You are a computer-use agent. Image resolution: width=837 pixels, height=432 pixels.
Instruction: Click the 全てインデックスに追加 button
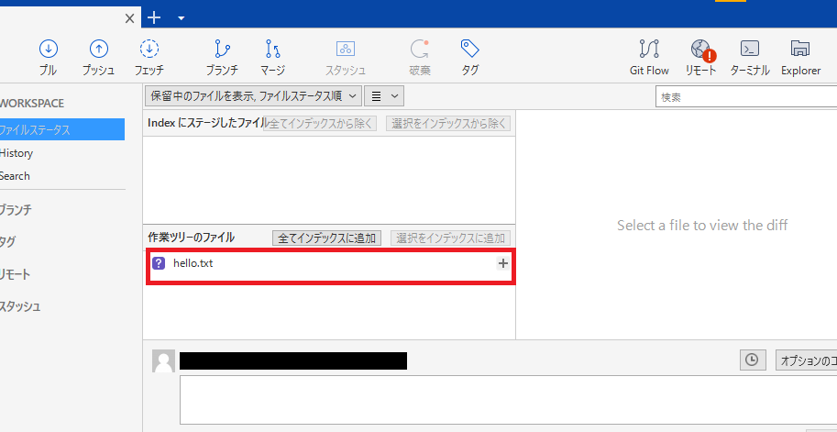pyautogui.click(x=327, y=238)
